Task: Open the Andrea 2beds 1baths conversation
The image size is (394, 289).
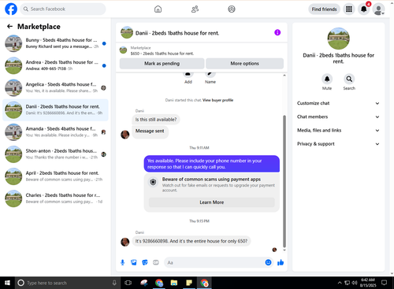Action: pyautogui.click(x=55, y=65)
